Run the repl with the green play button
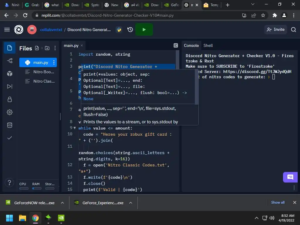The width and height of the screenshot is (300, 225). point(144,30)
